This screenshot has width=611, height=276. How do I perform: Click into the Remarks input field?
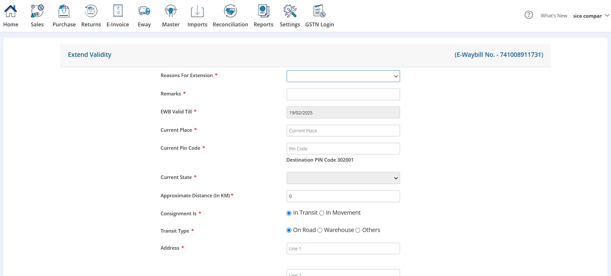coord(343,94)
